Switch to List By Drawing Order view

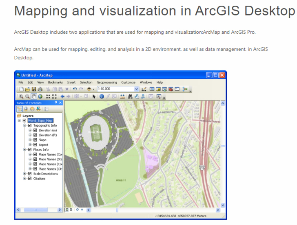[x=20, y=109]
